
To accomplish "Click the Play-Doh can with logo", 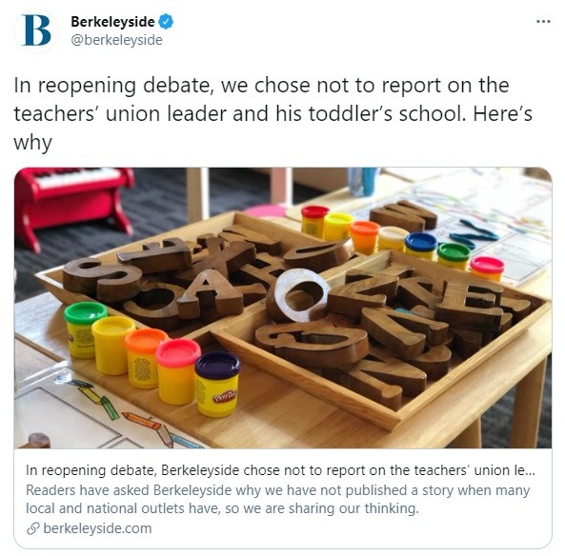I will [217, 384].
